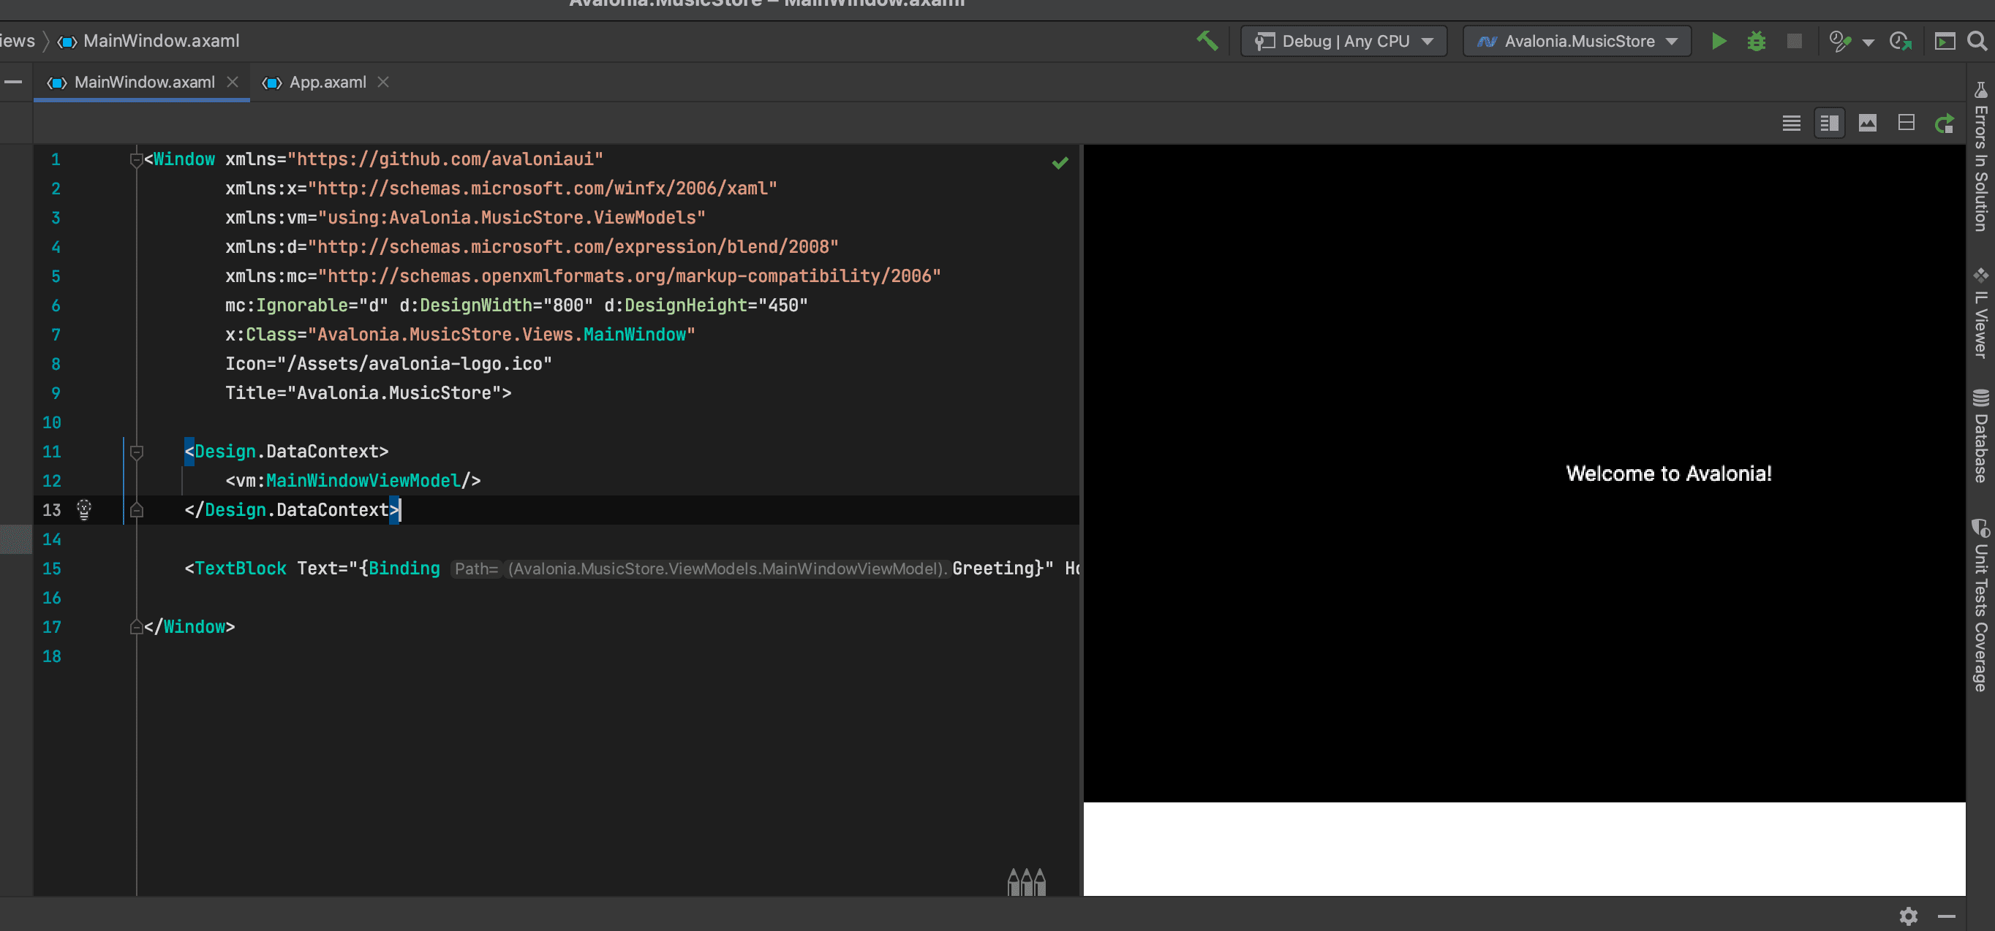Close the MainWindow.axaml editor tab
The height and width of the screenshot is (931, 1995).
click(233, 82)
